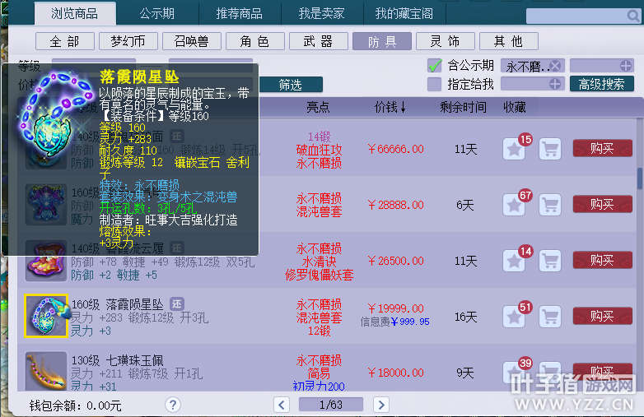Favorite the ¥66666.00 item star
Image resolution: width=644 pixels, height=417 pixels.
pyautogui.click(x=514, y=149)
